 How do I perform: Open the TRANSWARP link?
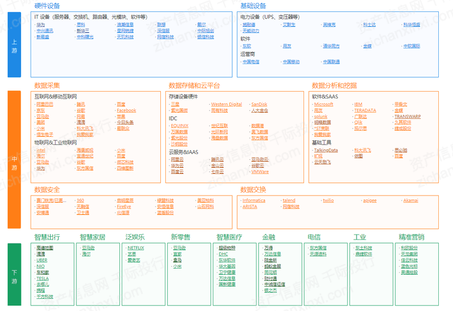(408, 117)
